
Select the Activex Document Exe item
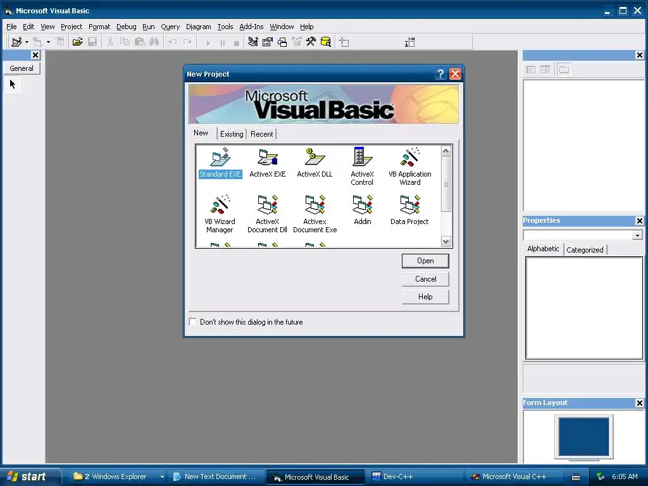click(315, 214)
